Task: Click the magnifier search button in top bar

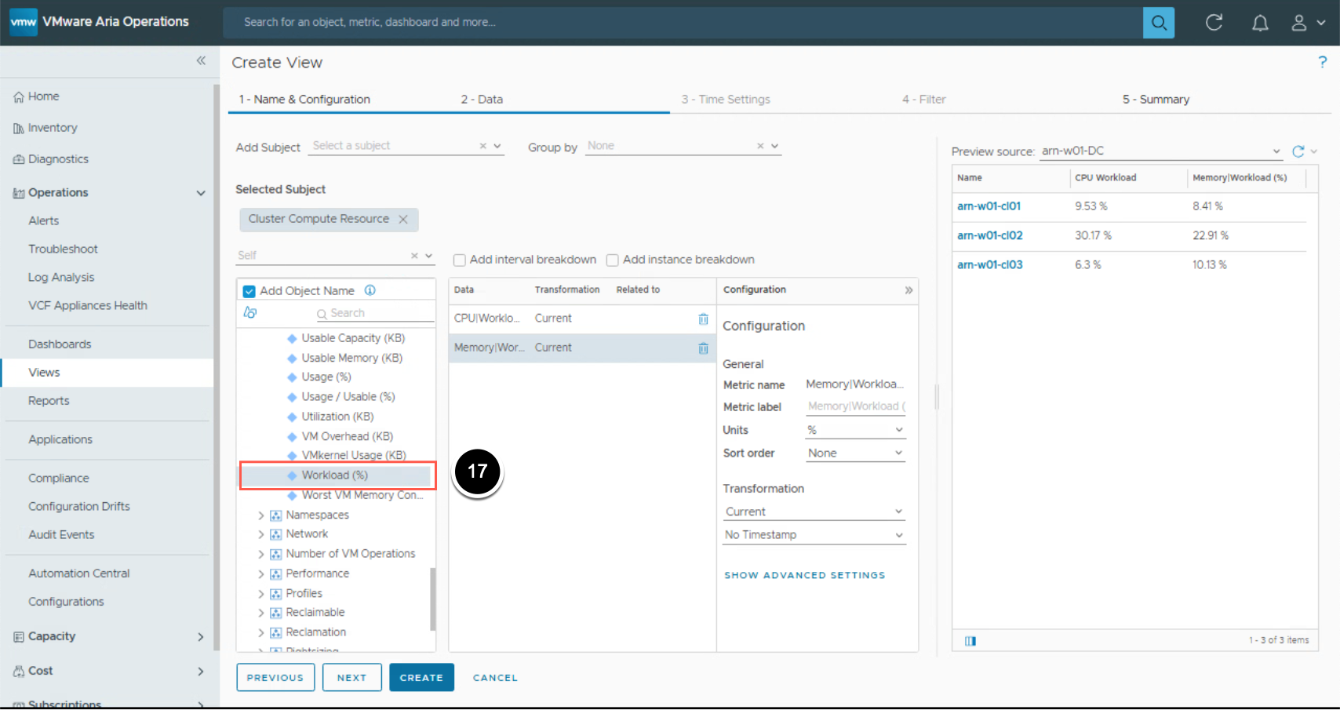Action: coord(1158,23)
